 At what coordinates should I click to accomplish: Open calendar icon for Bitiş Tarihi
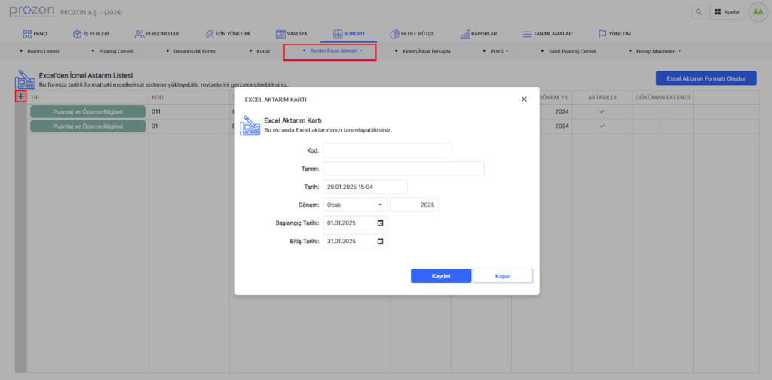380,241
